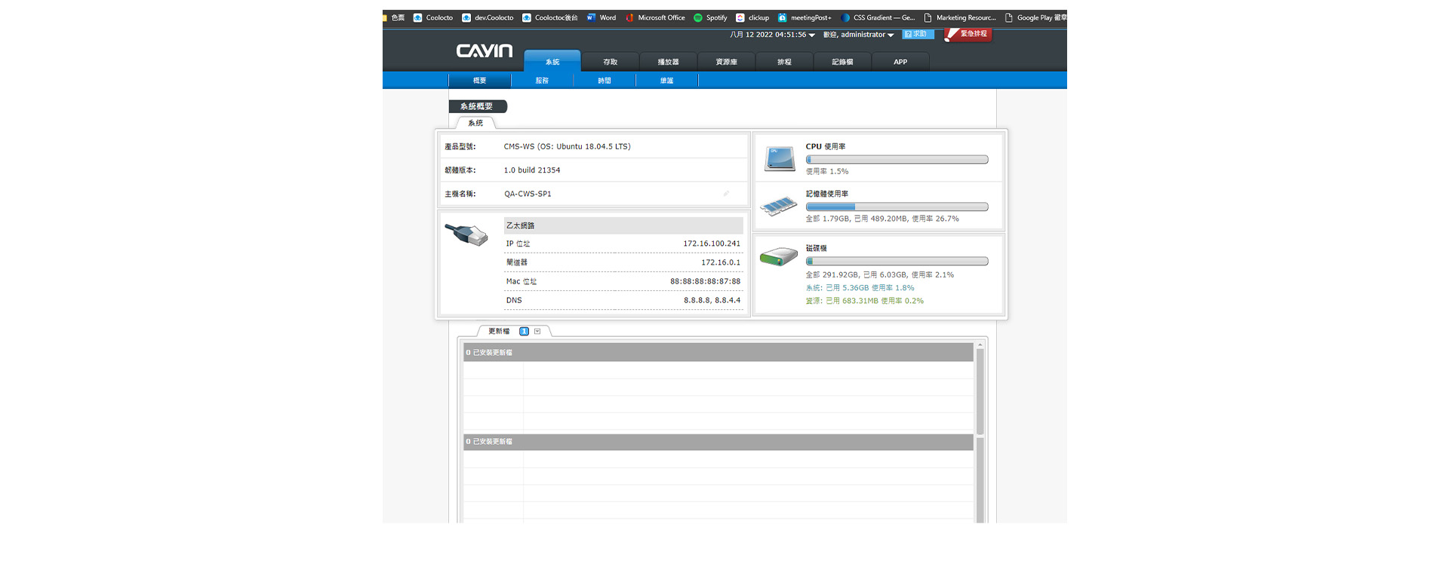The height and width of the screenshot is (573, 1449).
Task: Click the CPU usage chip icon
Action: (x=780, y=158)
